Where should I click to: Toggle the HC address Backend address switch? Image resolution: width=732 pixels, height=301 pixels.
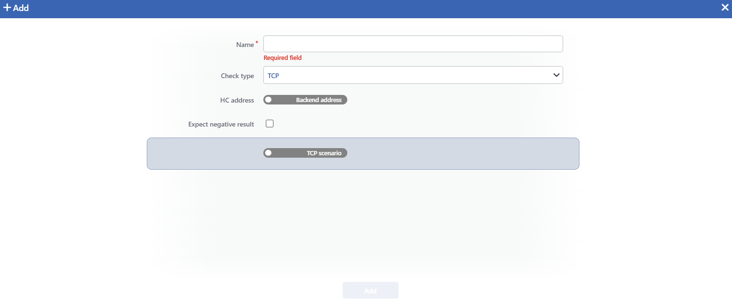pos(305,100)
